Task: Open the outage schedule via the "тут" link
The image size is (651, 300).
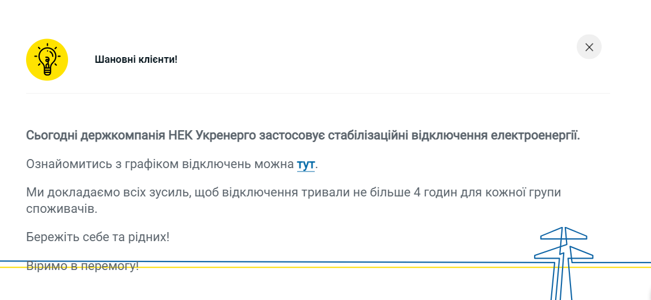Action: pyautogui.click(x=306, y=164)
